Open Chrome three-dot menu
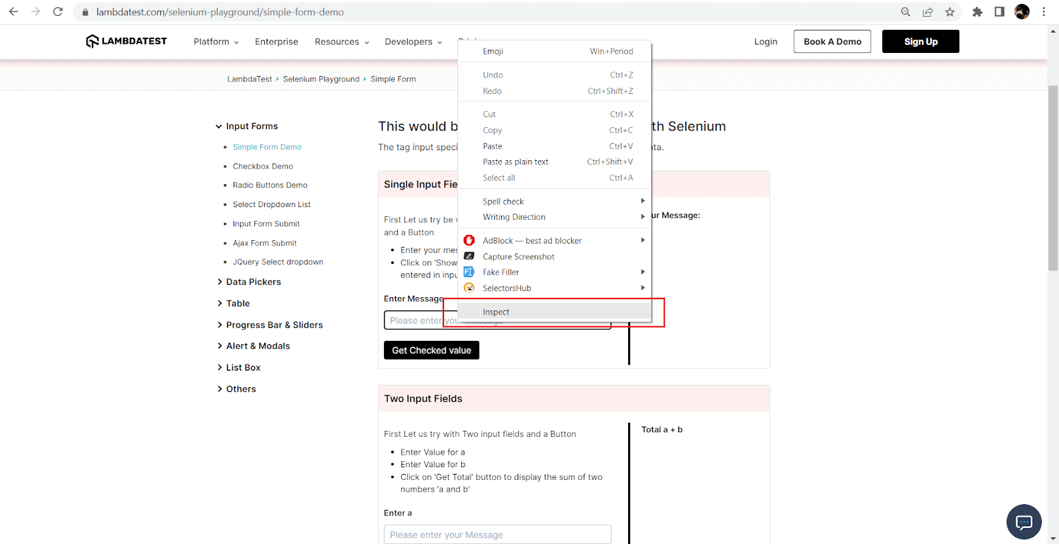1059x544 pixels. [1044, 12]
